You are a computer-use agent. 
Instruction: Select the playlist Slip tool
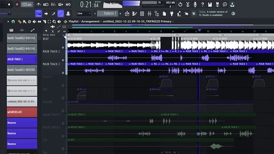point(39,21)
